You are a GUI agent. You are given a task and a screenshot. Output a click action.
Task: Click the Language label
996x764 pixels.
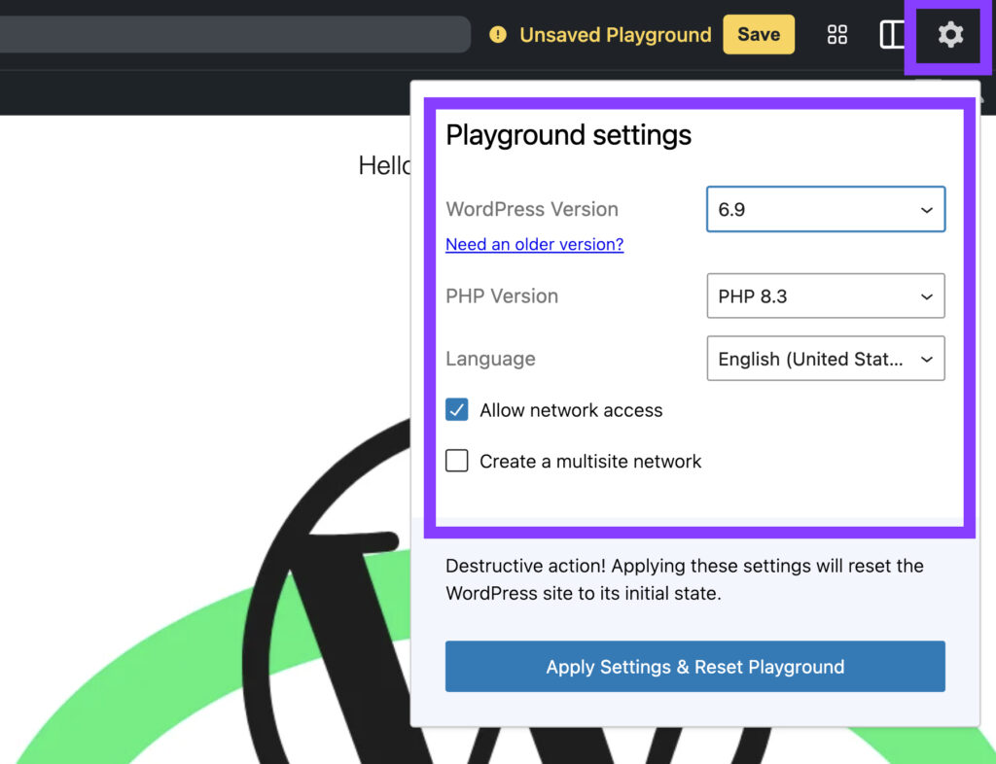tap(490, 359)
